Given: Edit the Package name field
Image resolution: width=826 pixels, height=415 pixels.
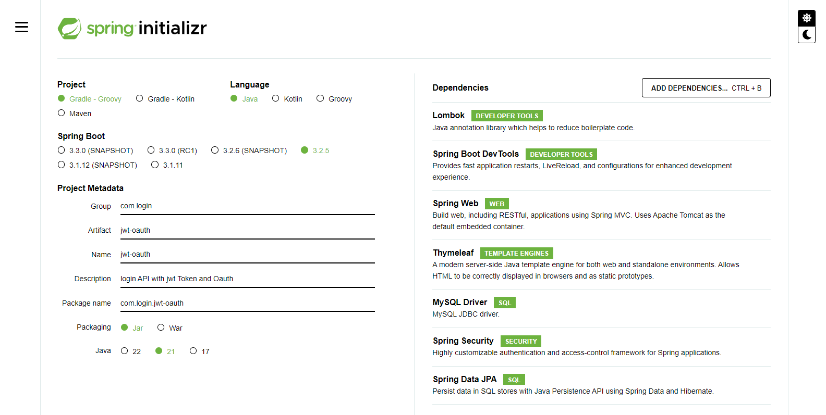Looking at the screenshot, I should click(248, 304).
